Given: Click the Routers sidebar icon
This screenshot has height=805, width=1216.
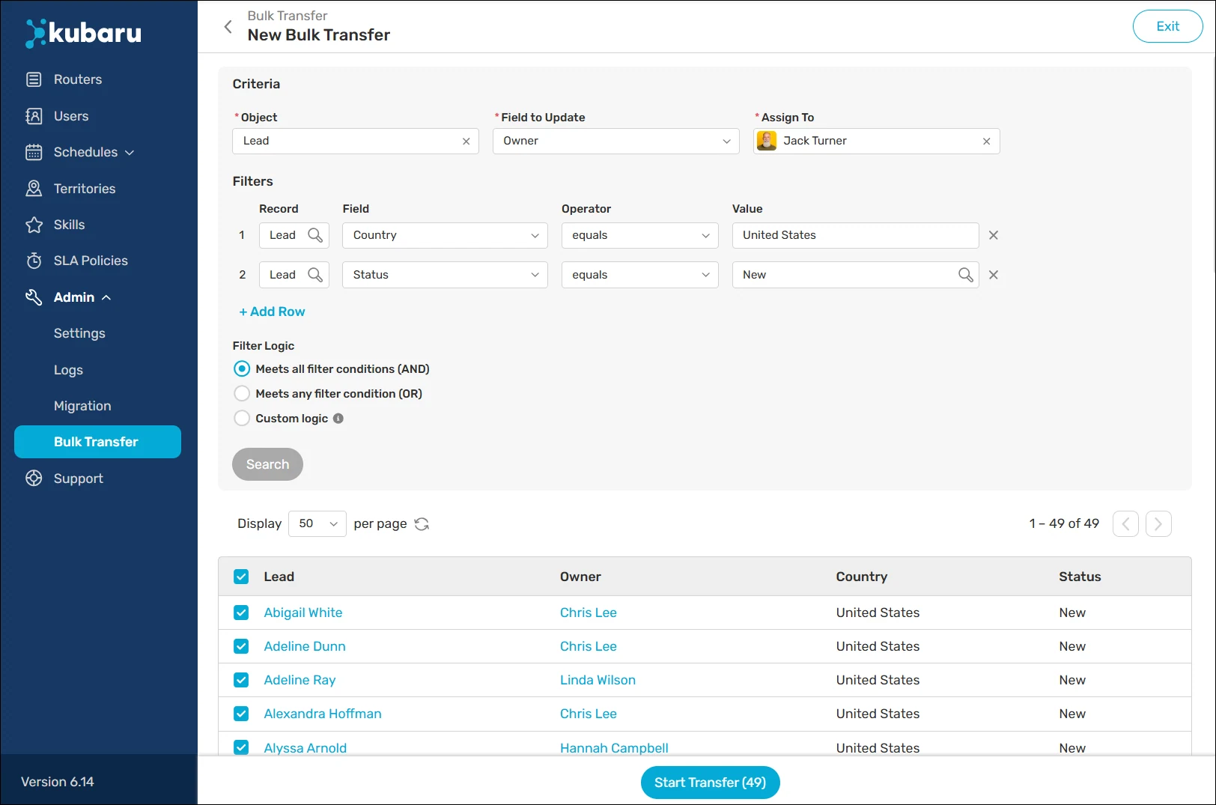Looking at the screenshot, I should pos(34,79).
